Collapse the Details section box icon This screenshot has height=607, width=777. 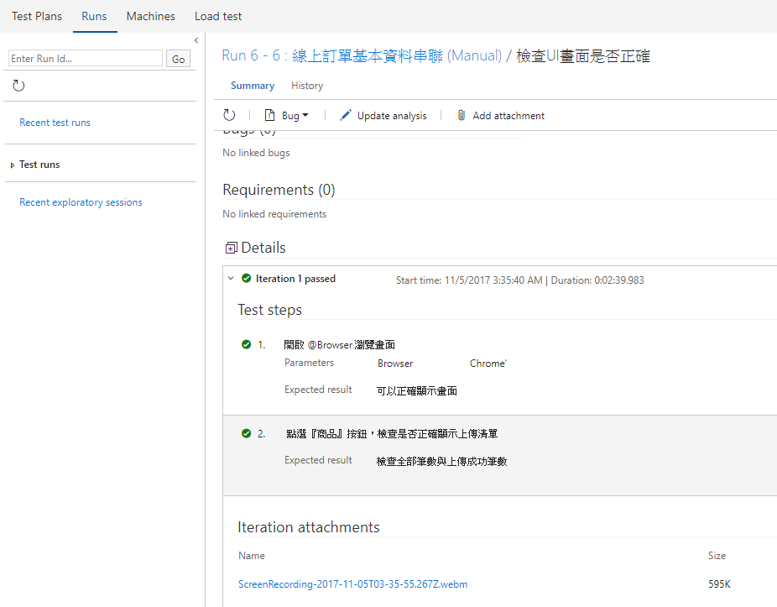pos(231,249)
